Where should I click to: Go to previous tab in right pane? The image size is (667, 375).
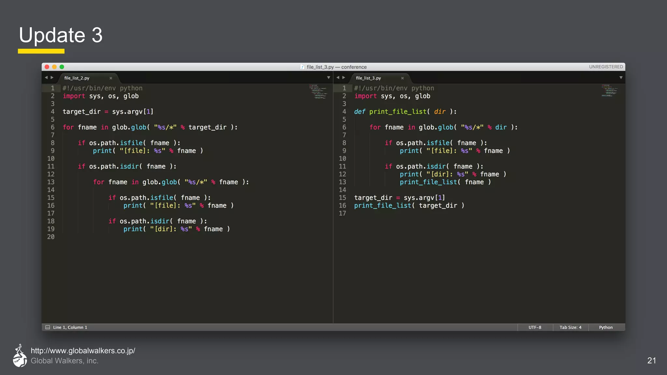pyautogui.click(x=338, y=77)
